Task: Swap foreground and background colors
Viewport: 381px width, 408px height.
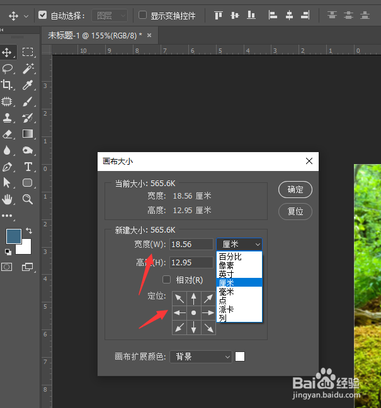Action: tap(29, 231)
